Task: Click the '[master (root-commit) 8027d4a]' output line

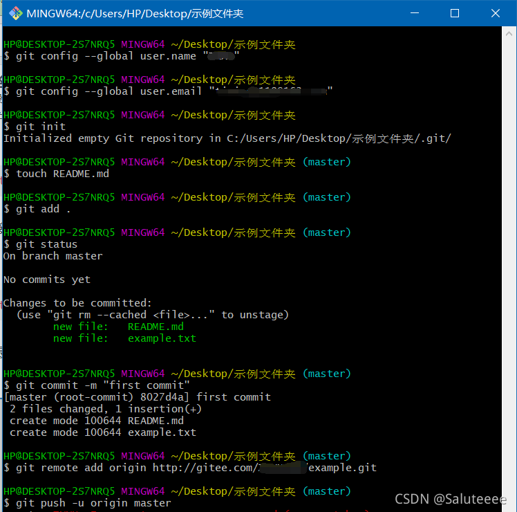Action: coord(138,397)
